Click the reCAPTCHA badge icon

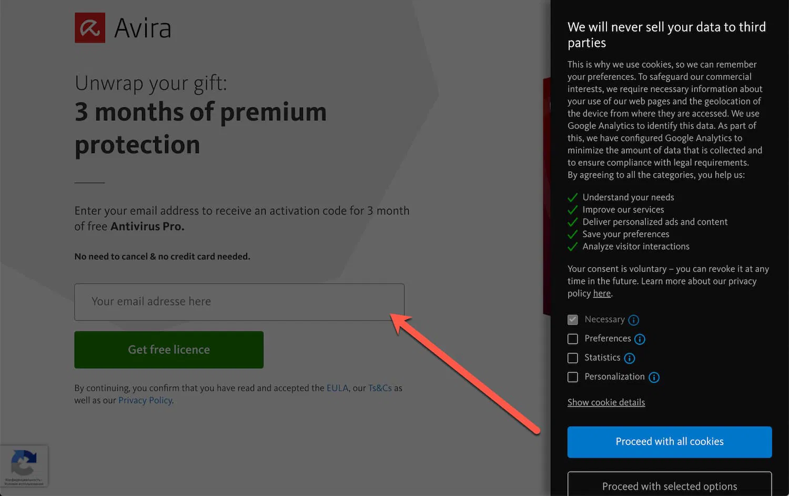tap(24, 463)
